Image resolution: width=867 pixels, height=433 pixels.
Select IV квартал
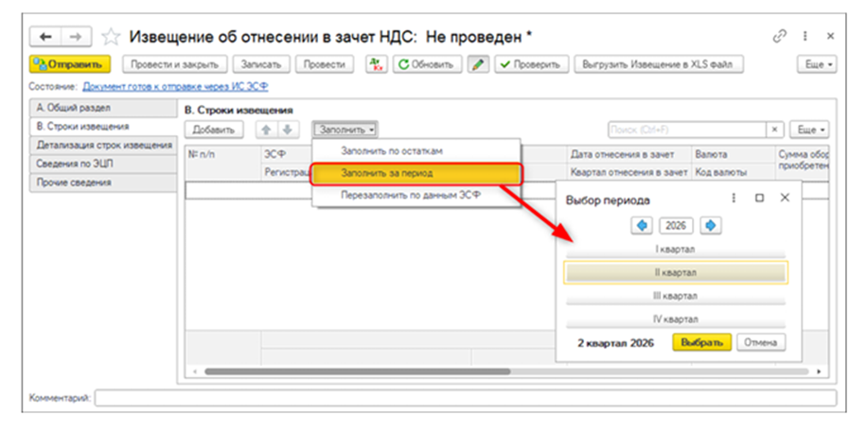point(675,320)
